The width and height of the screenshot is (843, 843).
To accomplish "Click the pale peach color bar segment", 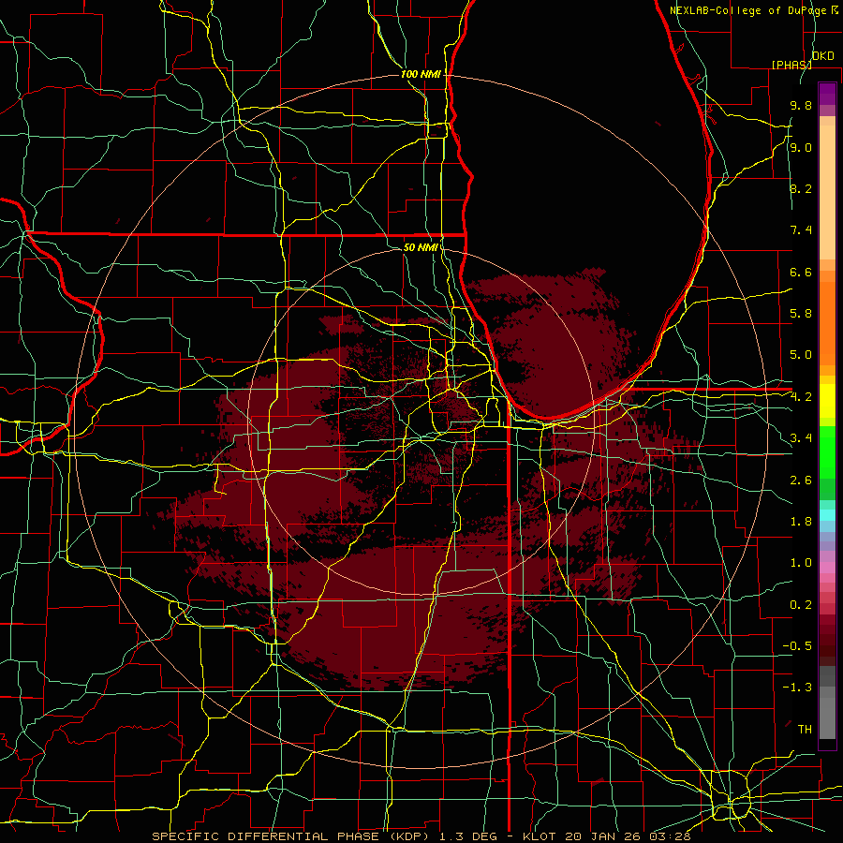I will (x=827, y=194).
